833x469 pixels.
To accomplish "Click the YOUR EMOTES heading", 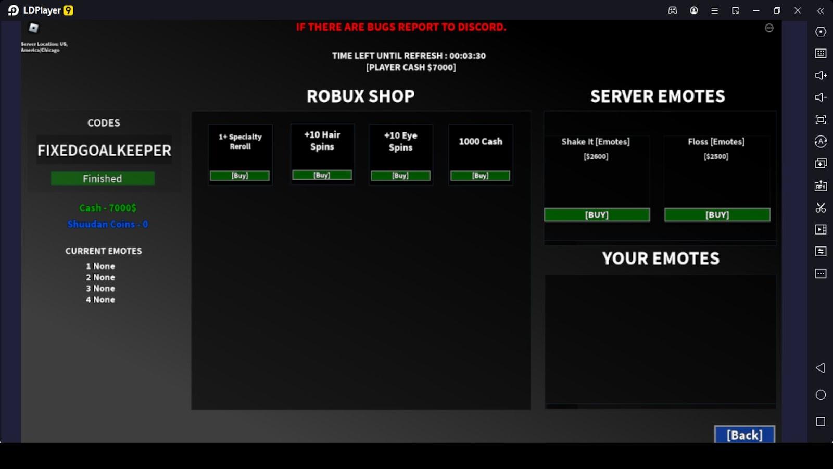I will (661, 258).
